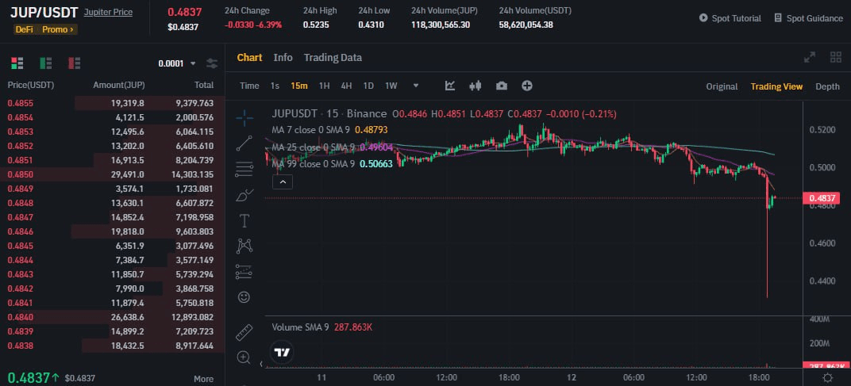
Task: Click amount 29,491.0 in the order book
Action: pyautogui.click(x=128, y=174)
